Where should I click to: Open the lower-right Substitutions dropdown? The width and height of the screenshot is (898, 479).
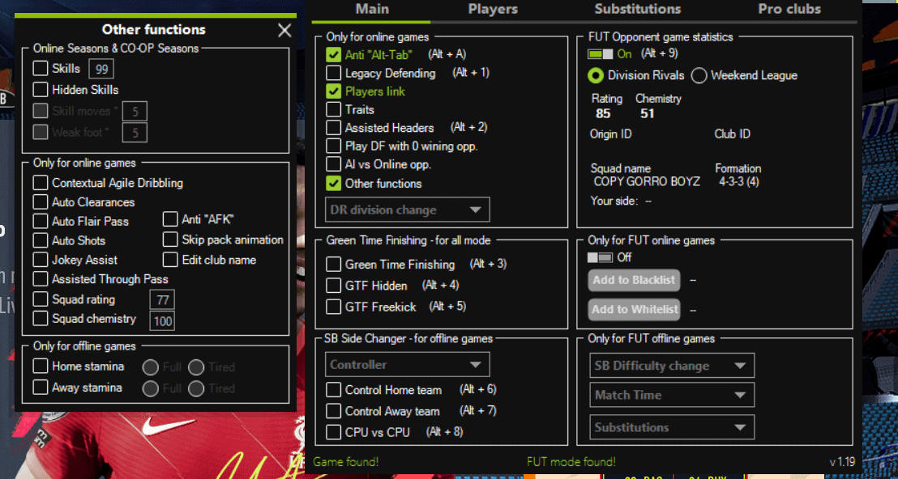(x=672, y=427)
